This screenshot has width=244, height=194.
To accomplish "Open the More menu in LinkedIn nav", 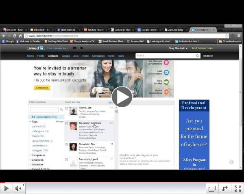I will click(x=121, y=56).
